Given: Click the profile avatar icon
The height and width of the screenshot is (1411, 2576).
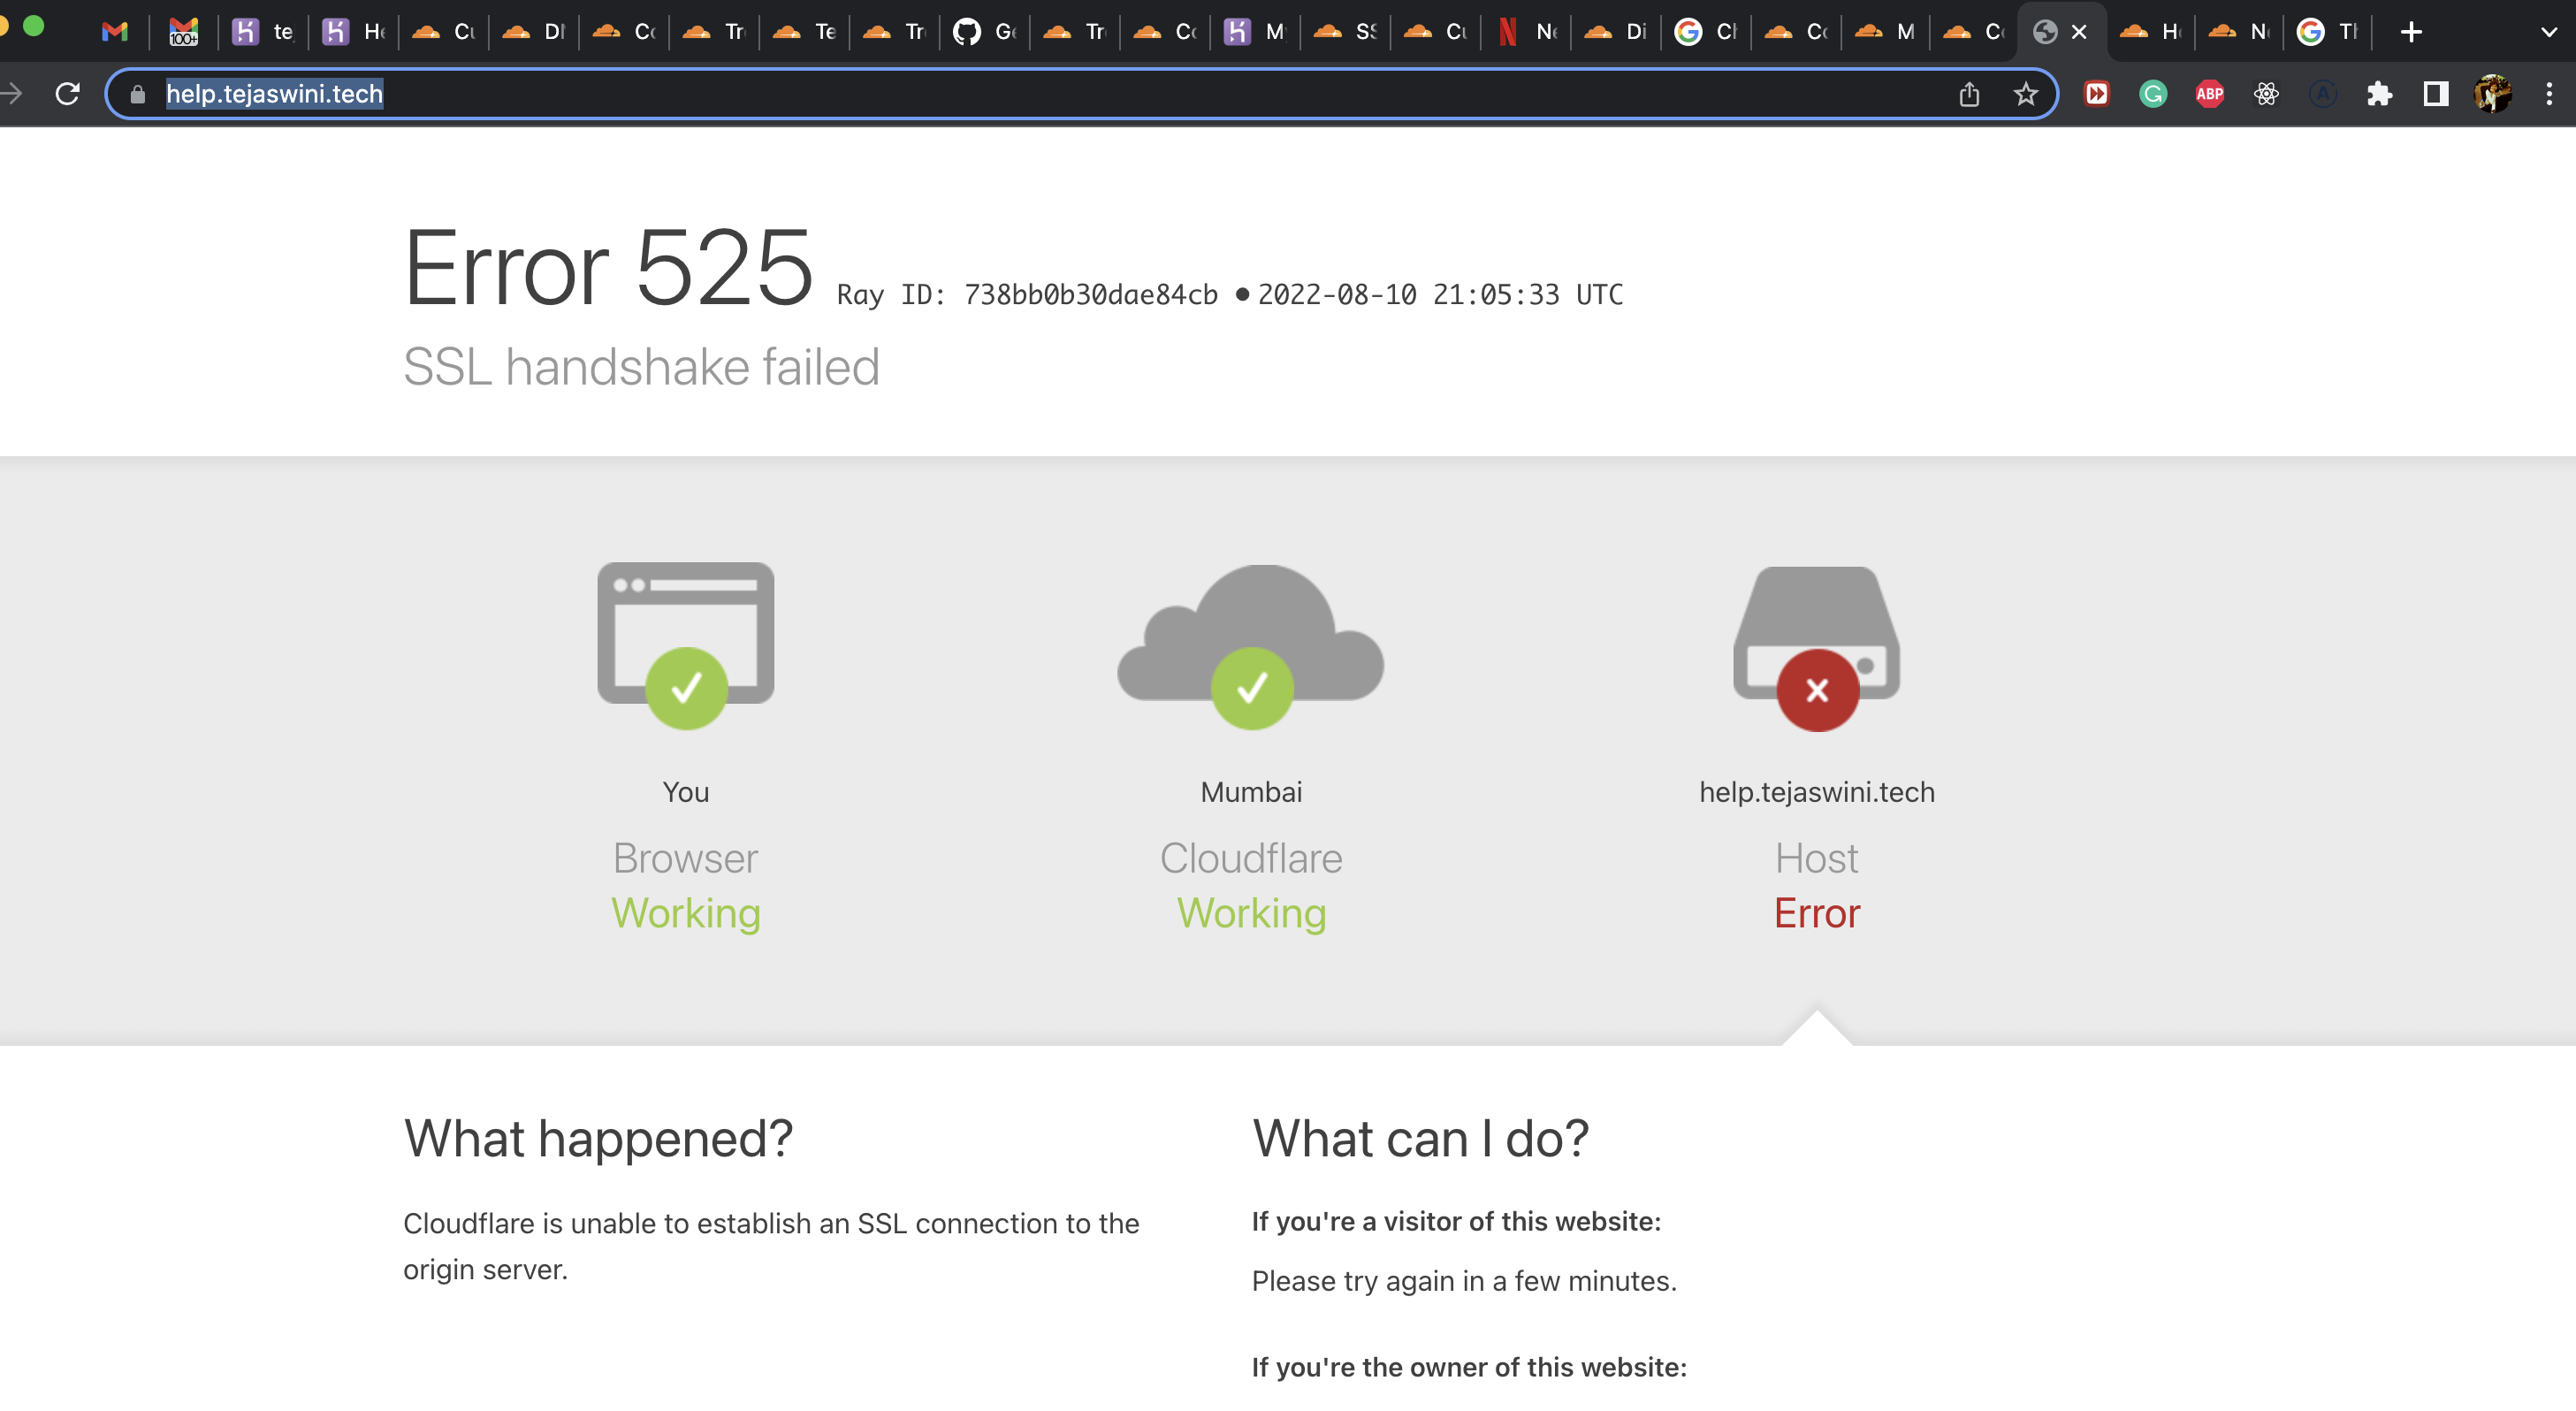Looking at the screenshot, I should (x=2492, y=94).
